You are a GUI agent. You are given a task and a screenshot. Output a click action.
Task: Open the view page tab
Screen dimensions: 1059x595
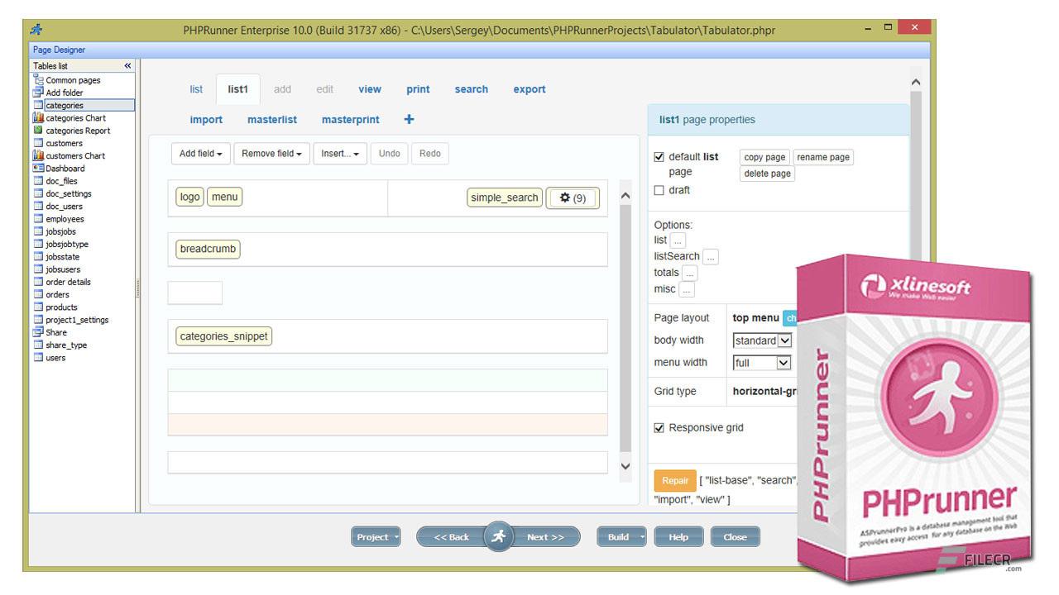pyautogui.click(x=370, y=89)
